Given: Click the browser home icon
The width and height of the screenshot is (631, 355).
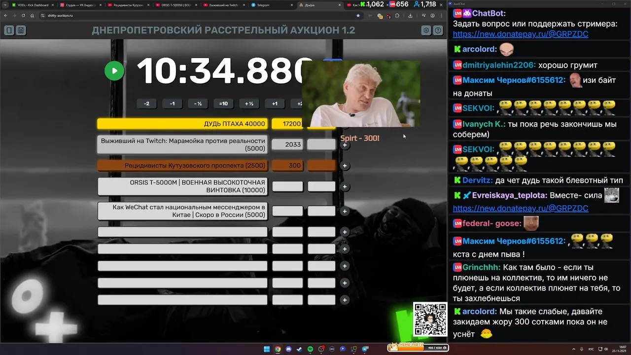Looking at the screenshot, I should [32, 16].
